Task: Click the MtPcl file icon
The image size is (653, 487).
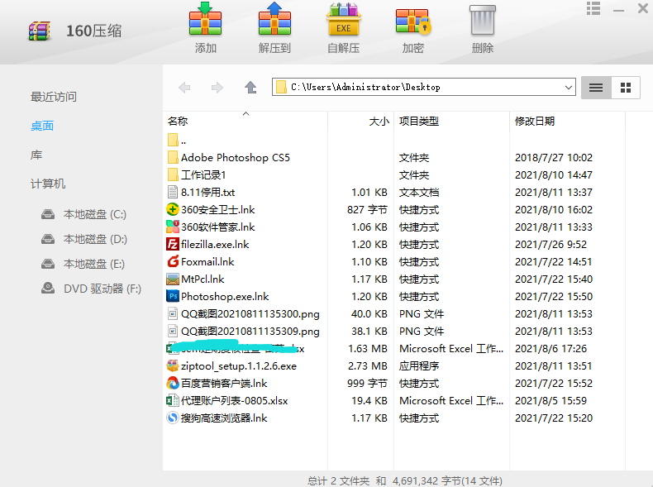Action: [x=173, y=279]
